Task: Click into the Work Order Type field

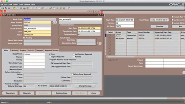Action: click(34, 64)
